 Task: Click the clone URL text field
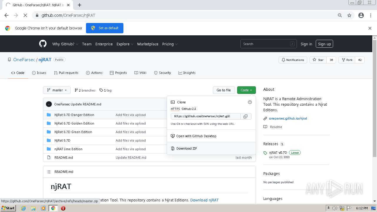coord(206,116)
